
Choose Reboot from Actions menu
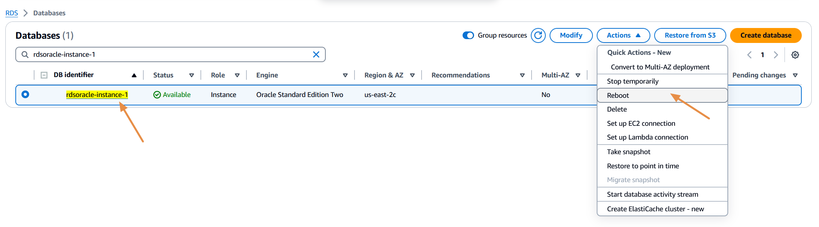[618, 95]
